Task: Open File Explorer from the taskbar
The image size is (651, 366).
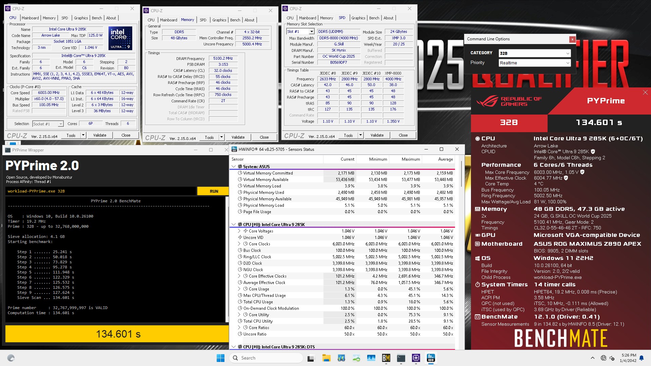Action: 326,358
